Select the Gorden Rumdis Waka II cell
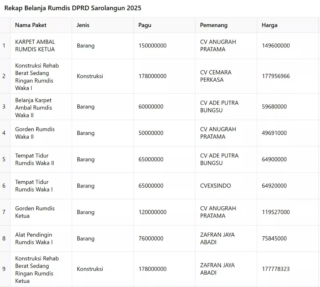320x287 pixels. click(35, 133)
